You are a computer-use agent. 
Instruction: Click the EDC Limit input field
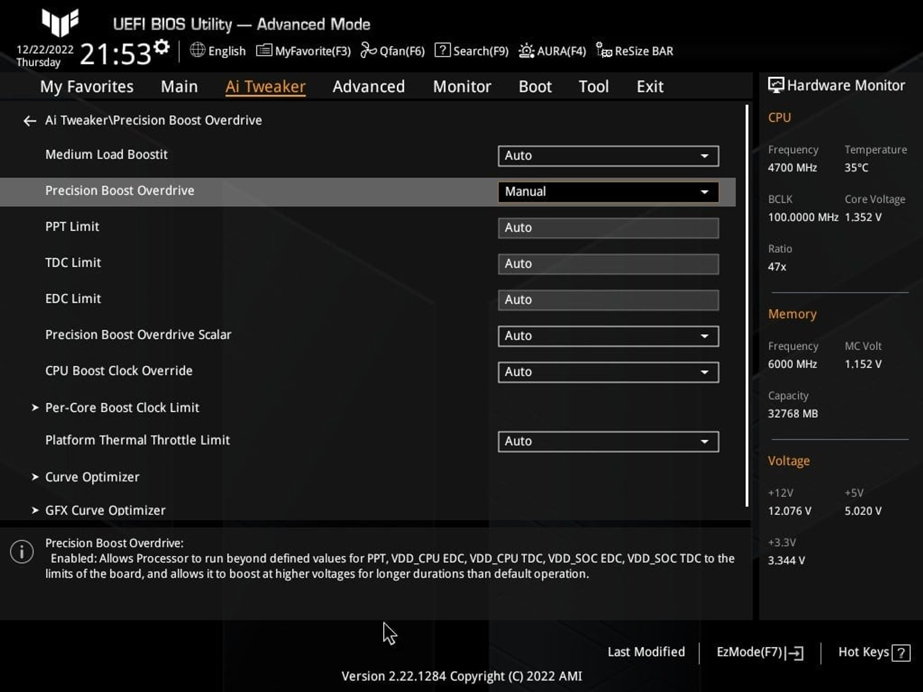point(608,300)
